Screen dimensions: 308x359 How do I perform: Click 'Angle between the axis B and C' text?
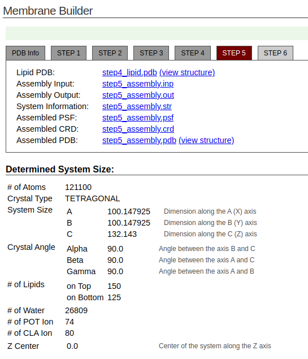207,249
